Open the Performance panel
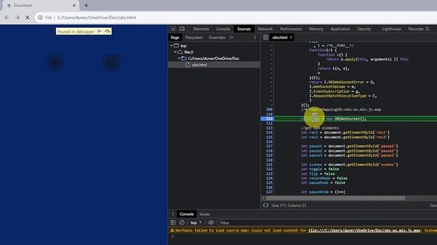The width and height of the screenshot is (437, 245). [x=291, y=29]
